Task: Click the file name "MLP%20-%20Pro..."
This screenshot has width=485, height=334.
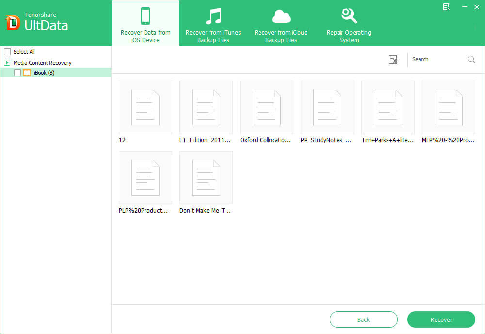Action: tap(448, 140)
